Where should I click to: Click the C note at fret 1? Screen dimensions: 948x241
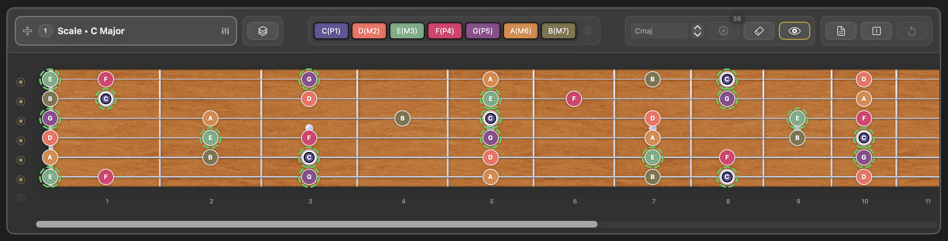(106, 99)
